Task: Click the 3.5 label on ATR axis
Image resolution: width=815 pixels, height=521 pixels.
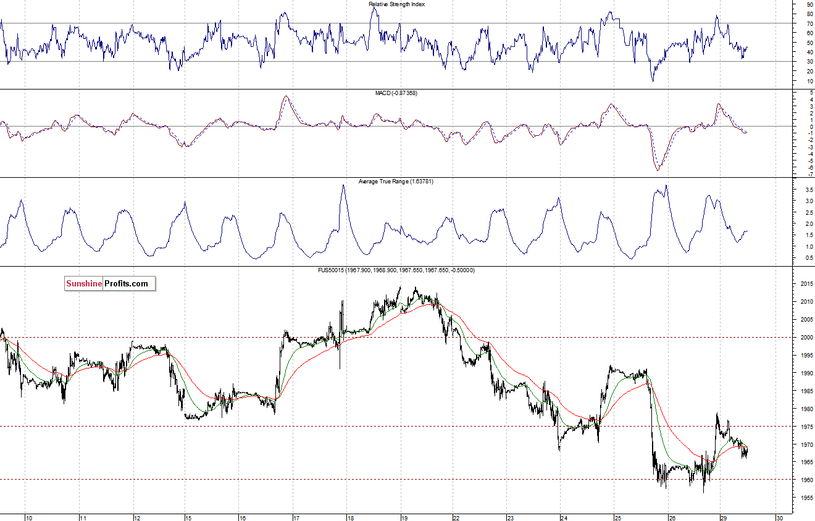Action: tap(808, 190)
